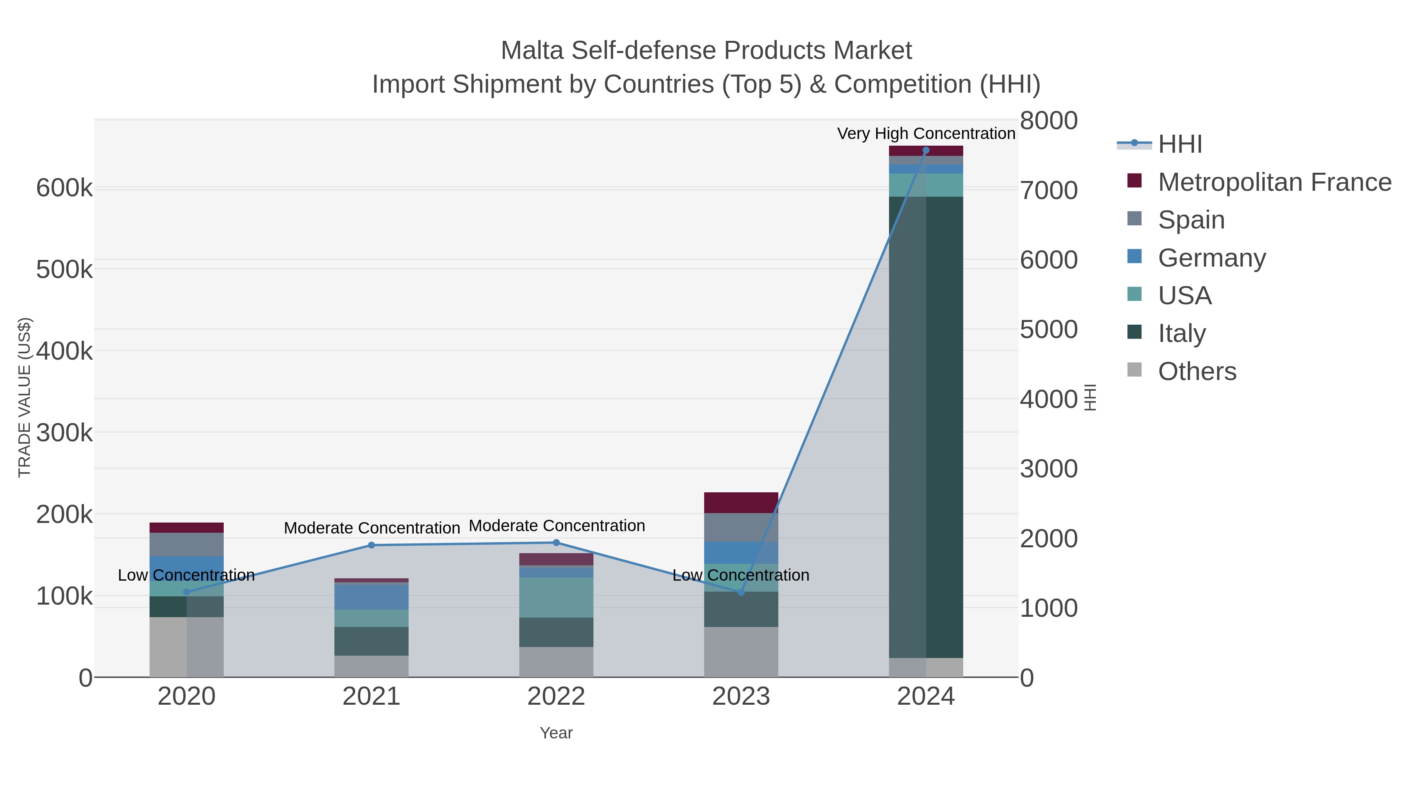Toggle USA legend entry
Viewport: 1413px width, 795px height.
pos(1169,296)
